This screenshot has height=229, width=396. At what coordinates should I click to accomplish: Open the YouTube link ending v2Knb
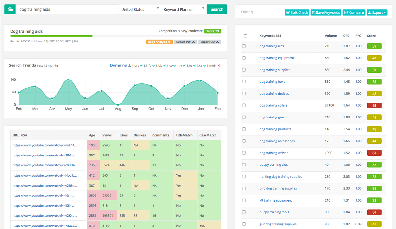(x=45, y=216)
